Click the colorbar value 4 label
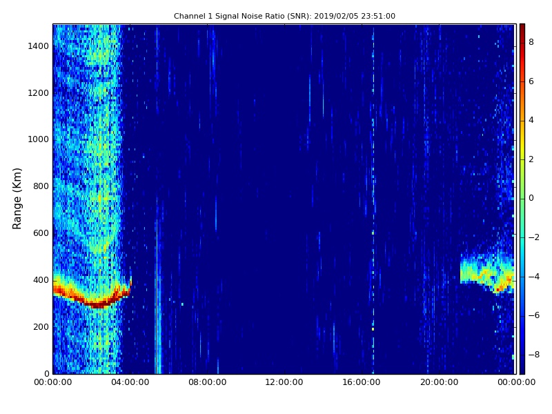Viewport: 552px width, 414px height. click(531, 120)
